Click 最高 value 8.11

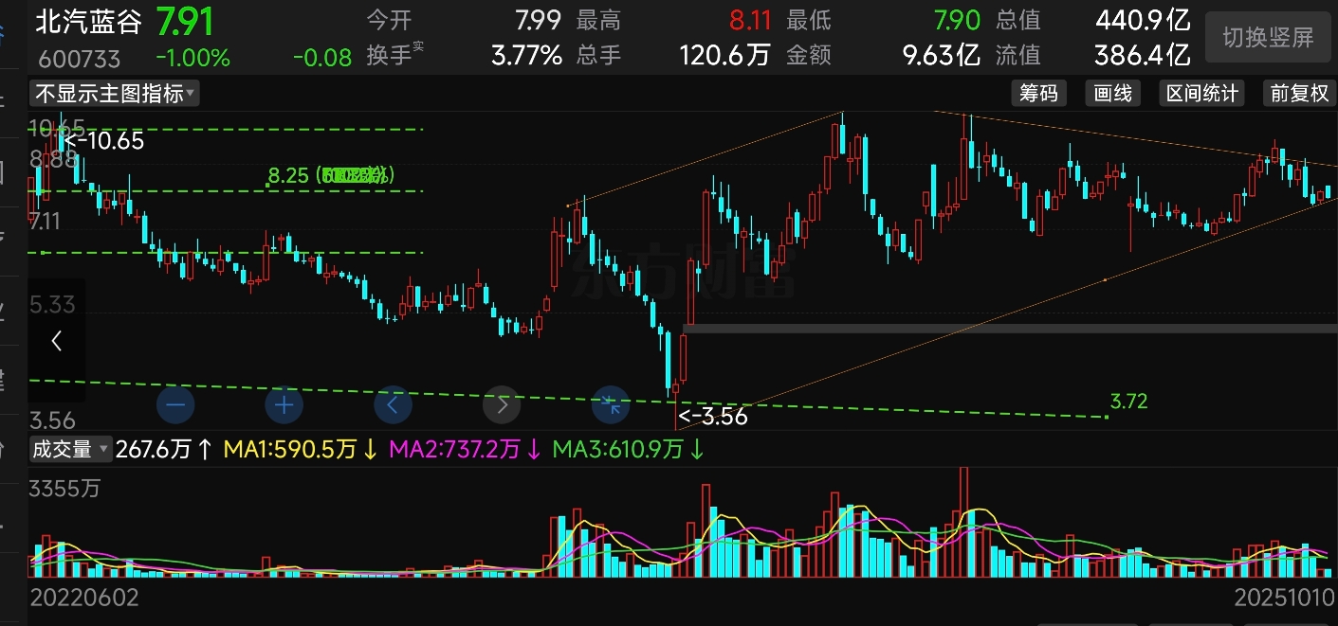click(751, 20)
